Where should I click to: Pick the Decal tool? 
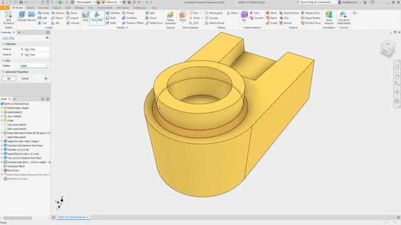[72, 13]
